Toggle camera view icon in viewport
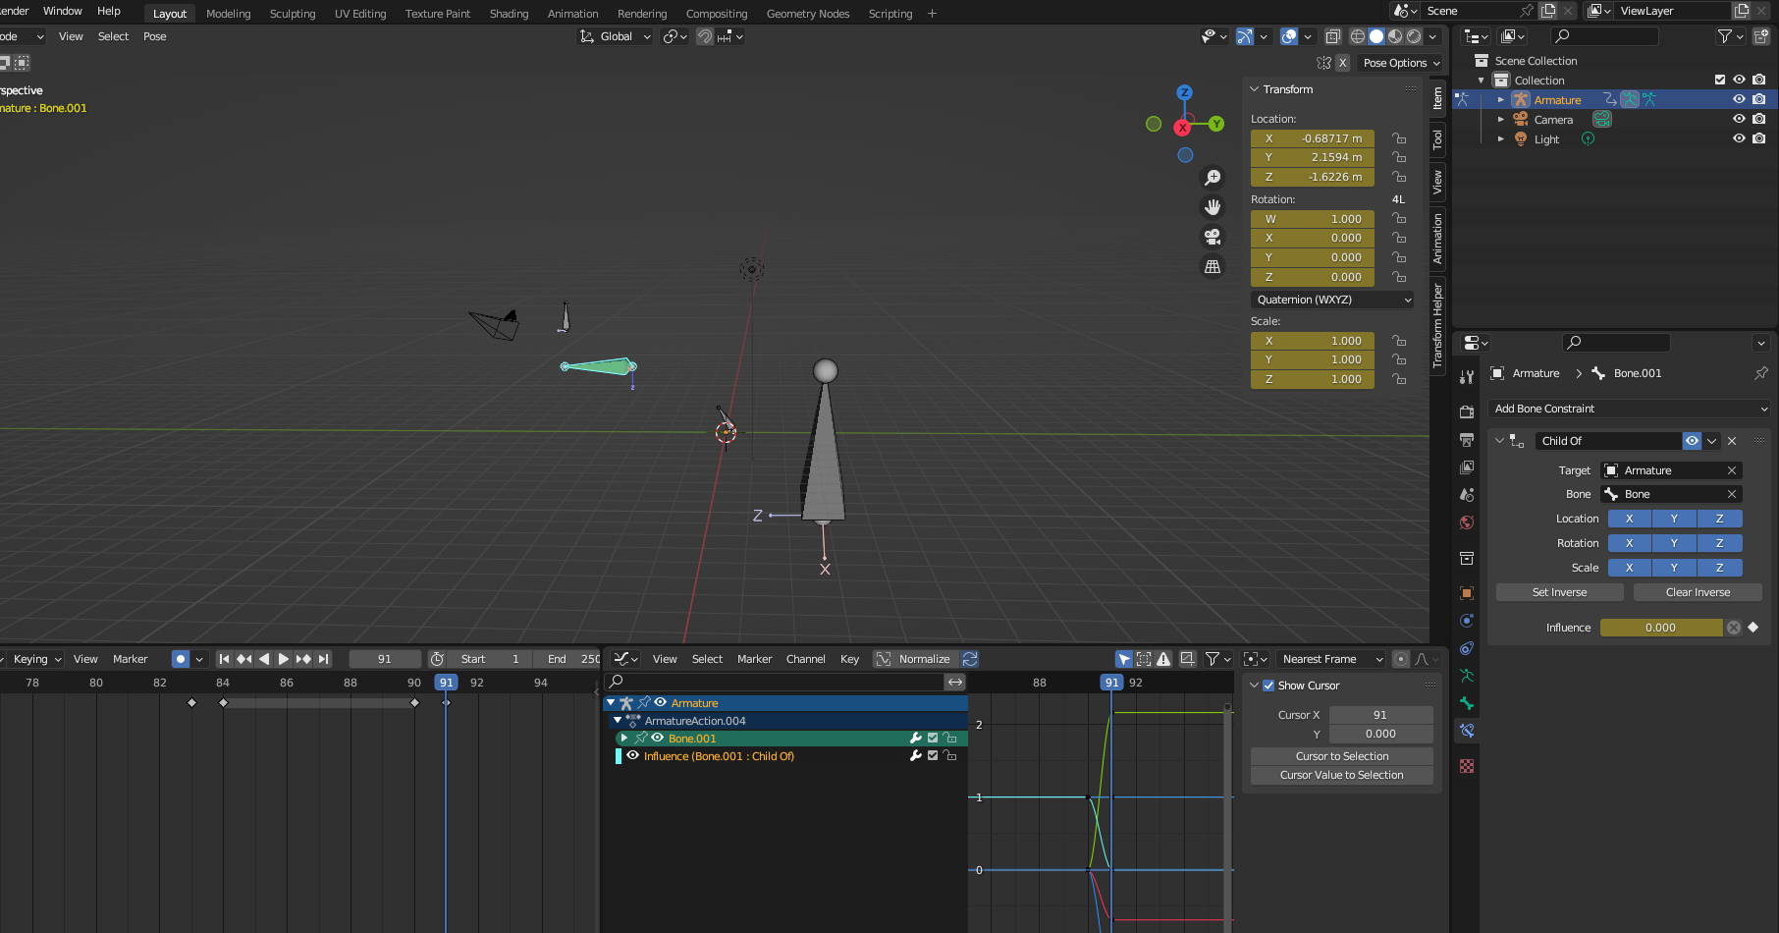The height and width of the screenshot is (933, 1779). (1213, 237)
